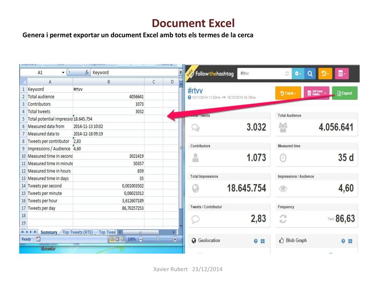Click the Excel Select All corner button

[23, 82]
